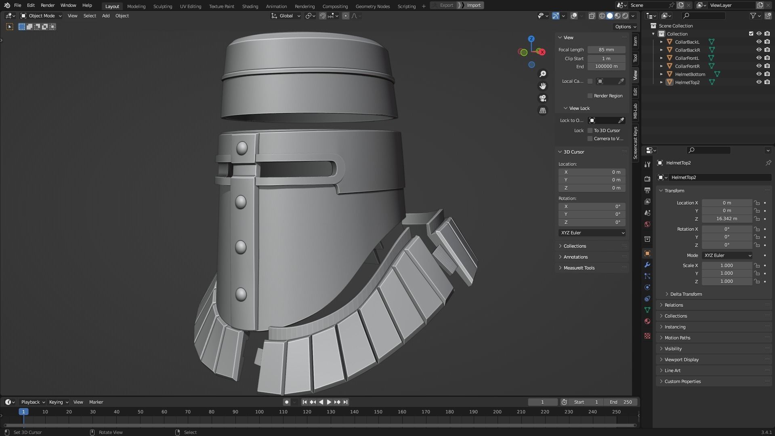
Task: Expand the Delta Transform section
Action: [x=686, y=294]
